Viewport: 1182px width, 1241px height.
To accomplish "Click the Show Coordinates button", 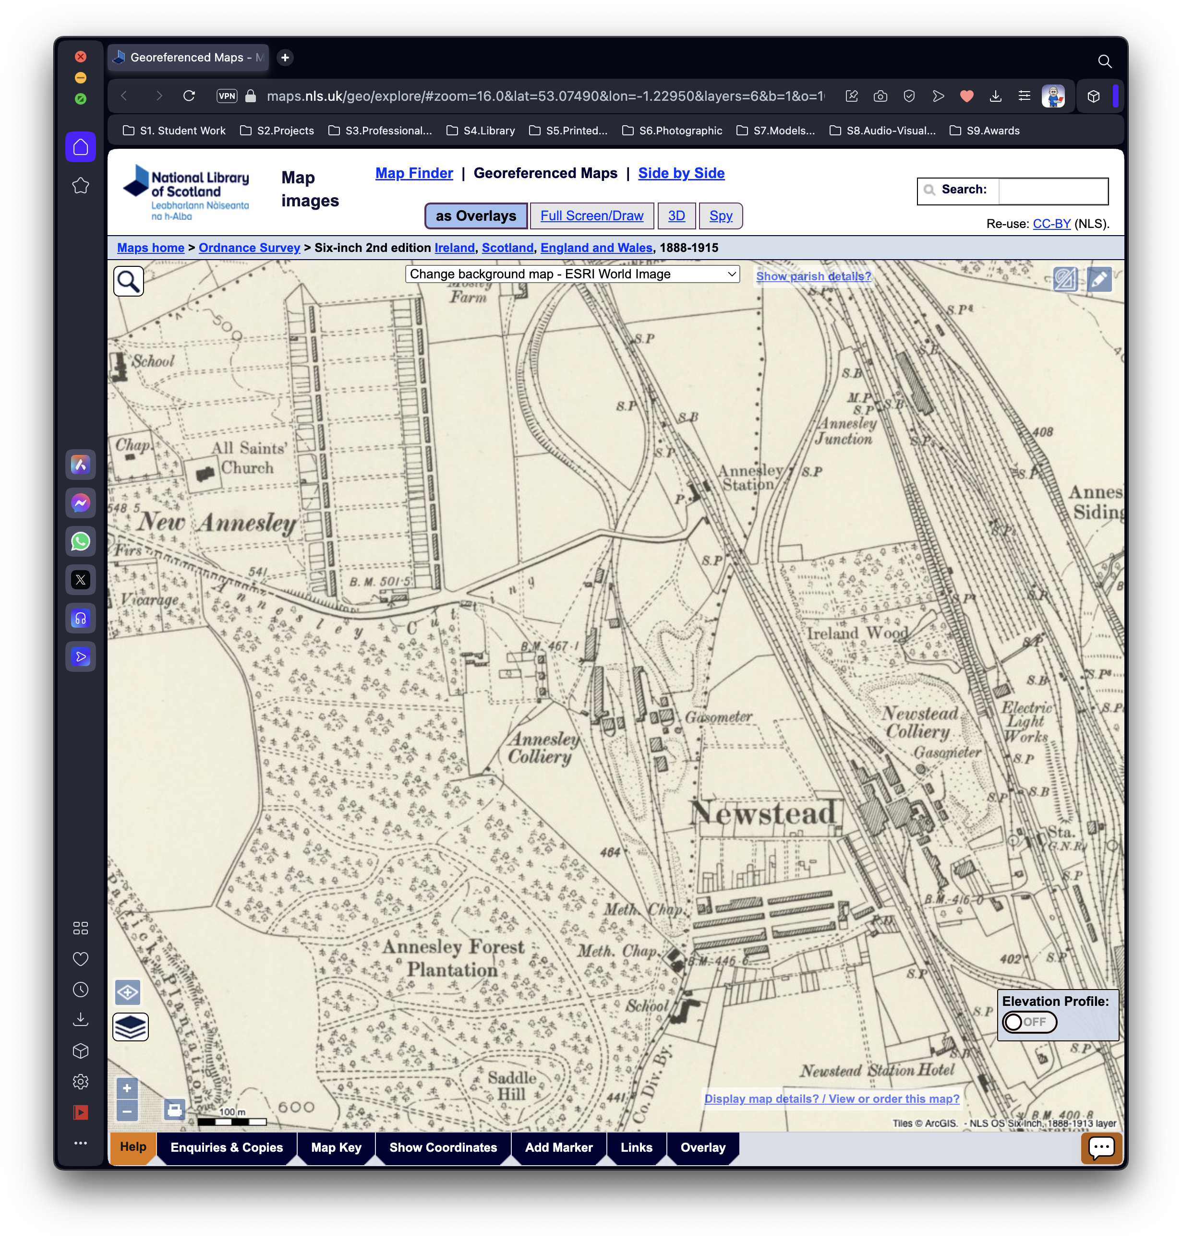I will 443,1147.
